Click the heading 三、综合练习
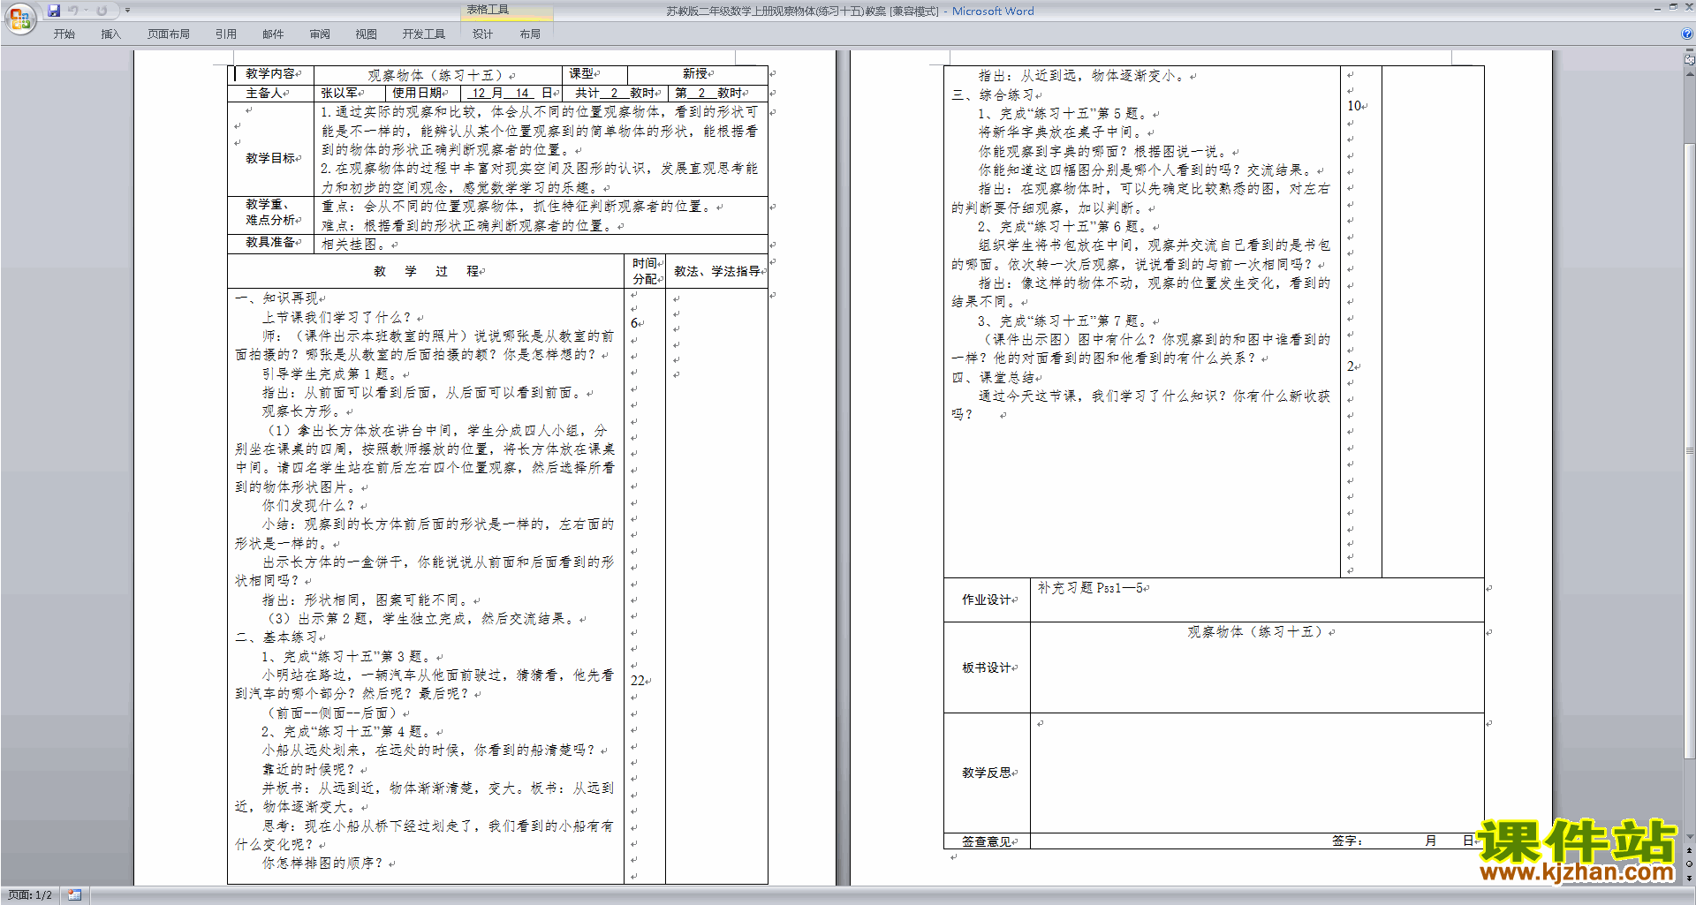Viewport: 1696px width, 905px height. point(993,95)
